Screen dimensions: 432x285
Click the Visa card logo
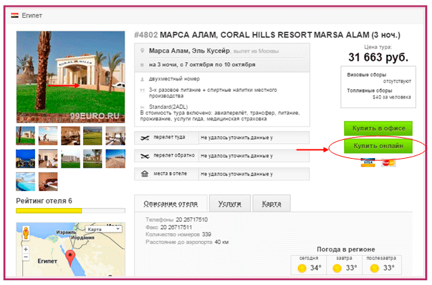(x=368, y=163)
